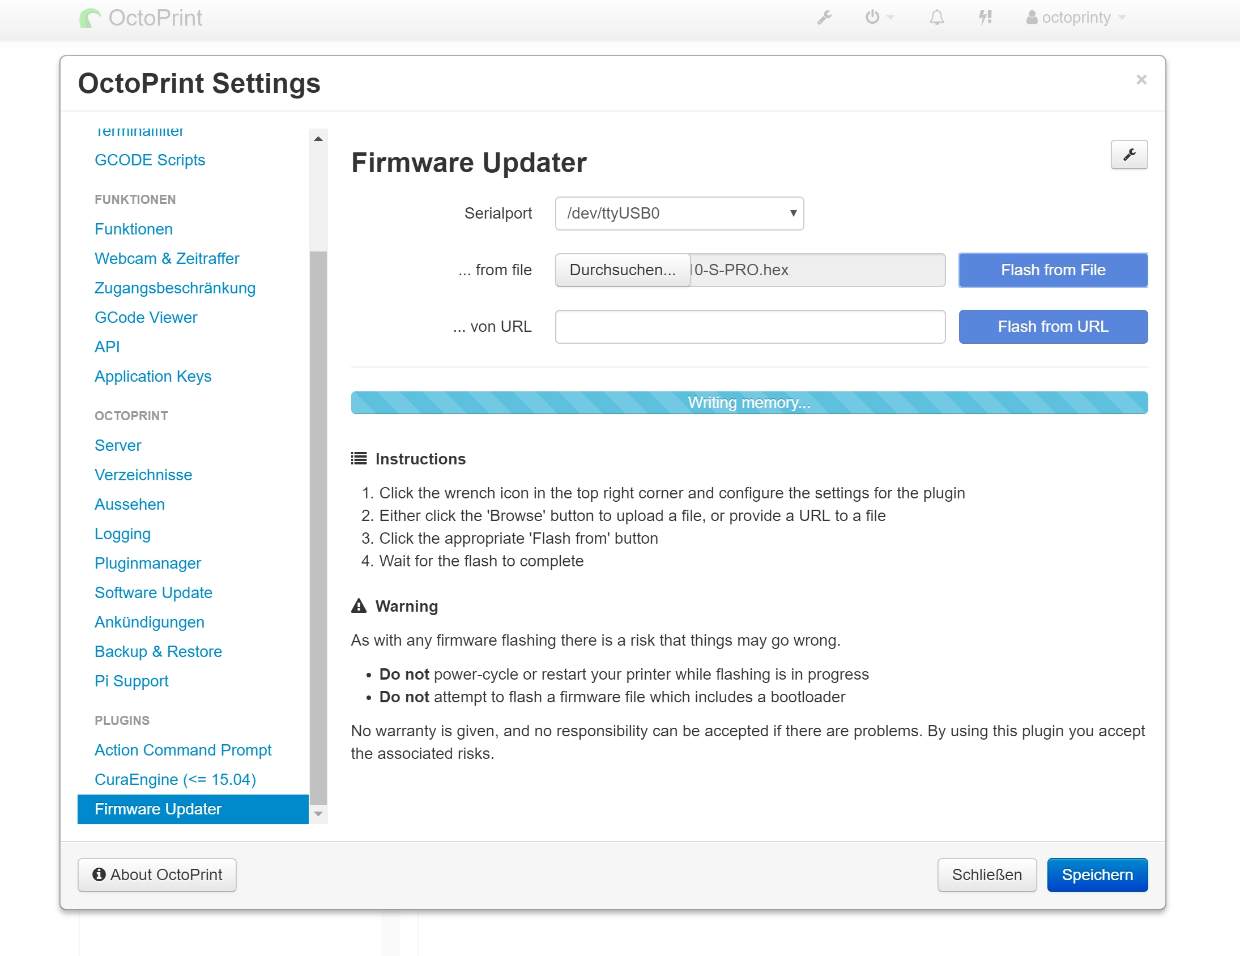Click the Warning triangle icon
The width and height of the screenshot is (1240, 956).
(359, 606)
